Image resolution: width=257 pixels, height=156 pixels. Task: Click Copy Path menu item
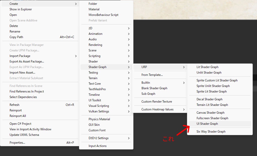pos(40,37)
